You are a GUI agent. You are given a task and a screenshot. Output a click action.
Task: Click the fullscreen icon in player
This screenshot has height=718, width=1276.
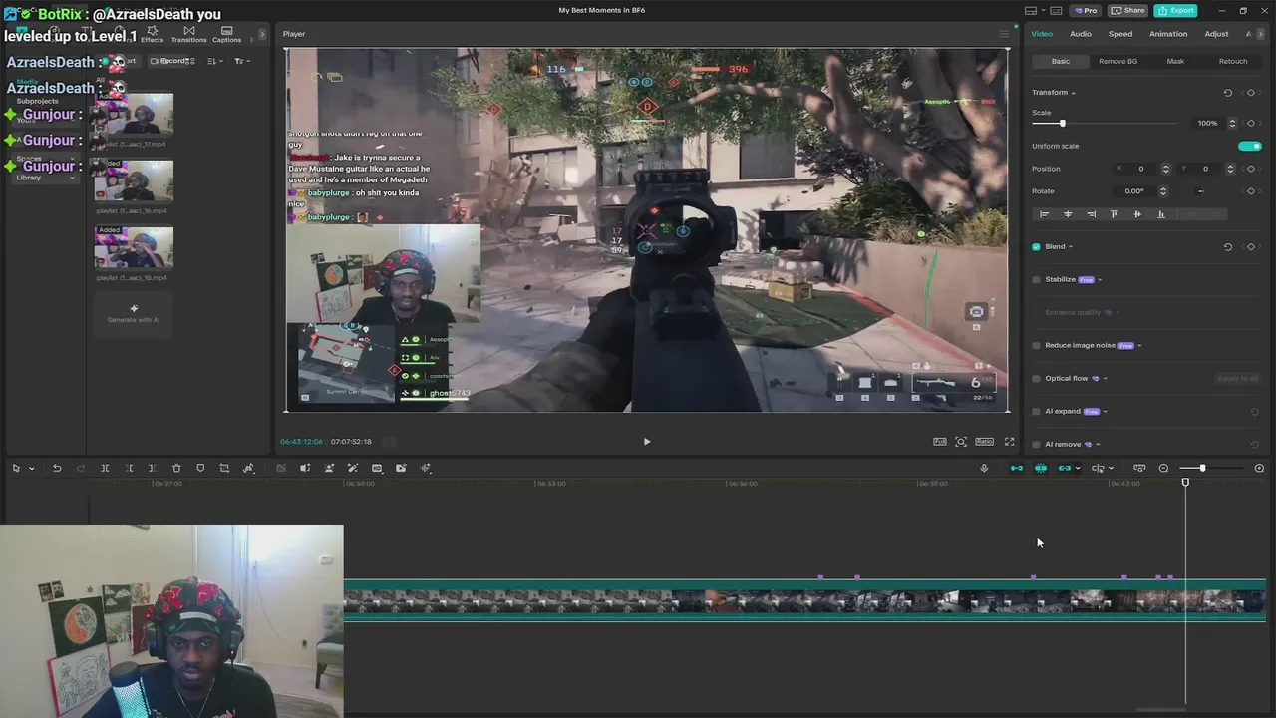(x=1009, y=441)
